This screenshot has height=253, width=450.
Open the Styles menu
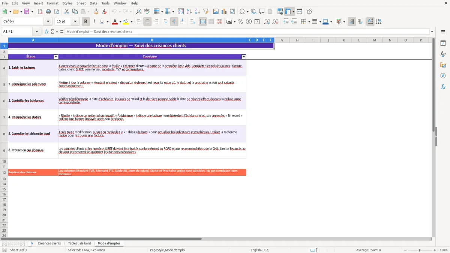(67, 3)
